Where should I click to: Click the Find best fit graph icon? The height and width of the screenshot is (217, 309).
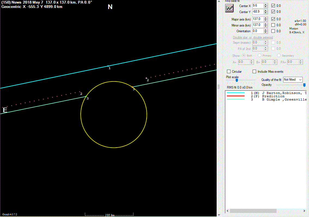click(x=229, y=8)
